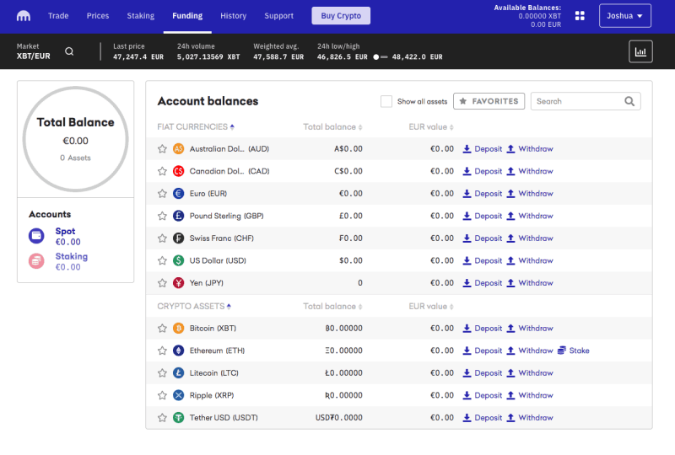Click the Staking account coins icon
Screen dimensions: 675x455
click(x=36, y=261)
